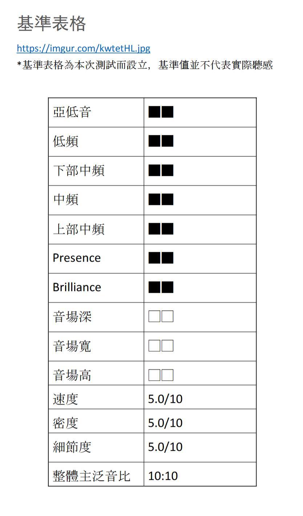
Task: Select the 密度 label cell
Action: [x=65, y=423]
